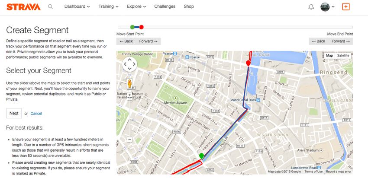
Task: Zoom in with the map plus button
Action: 129,95
